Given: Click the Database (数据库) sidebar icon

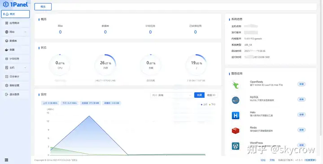Looking at the screenshot, I should coord(7,41).
